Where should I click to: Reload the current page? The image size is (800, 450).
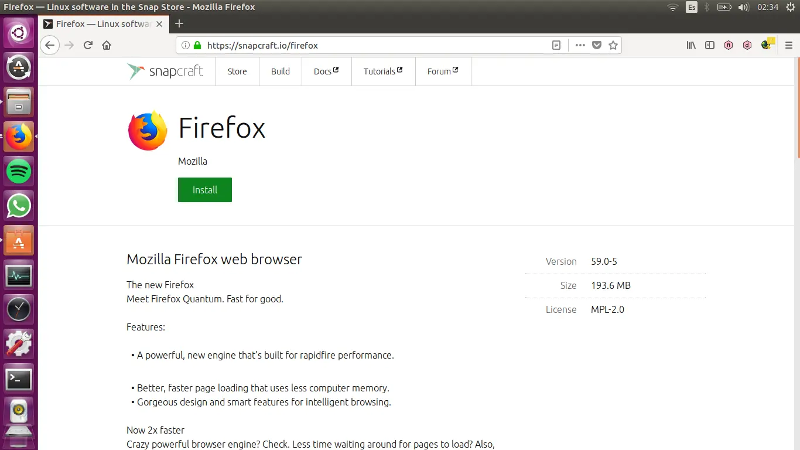pyautogui.click(x=88, y=45)
